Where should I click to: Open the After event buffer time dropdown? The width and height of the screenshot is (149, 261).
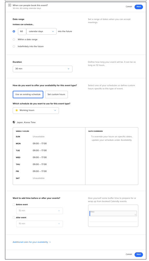[x=40, y=224]
